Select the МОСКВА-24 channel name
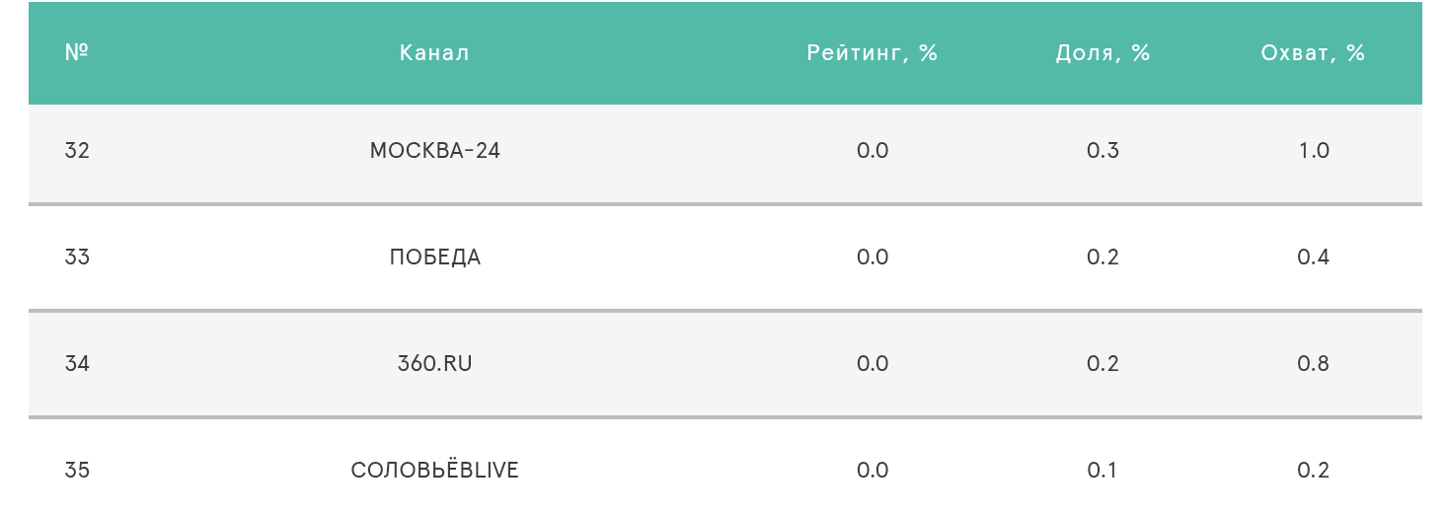Viewport: 1448px width, 517px height. coord(434,151)
